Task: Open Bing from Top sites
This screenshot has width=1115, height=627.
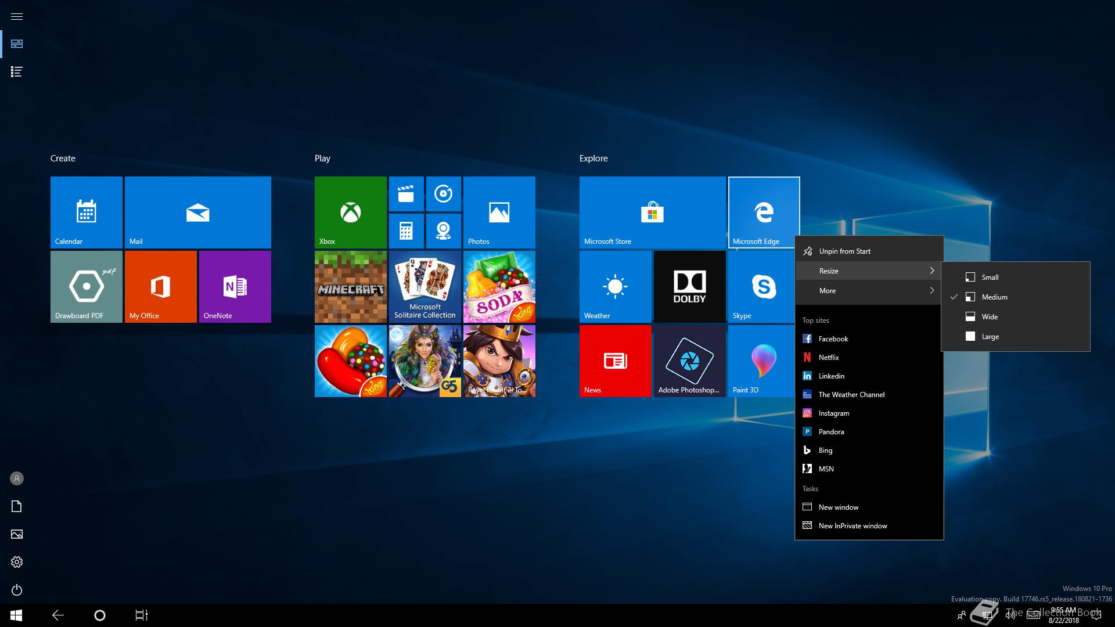Action: (869, 450)
